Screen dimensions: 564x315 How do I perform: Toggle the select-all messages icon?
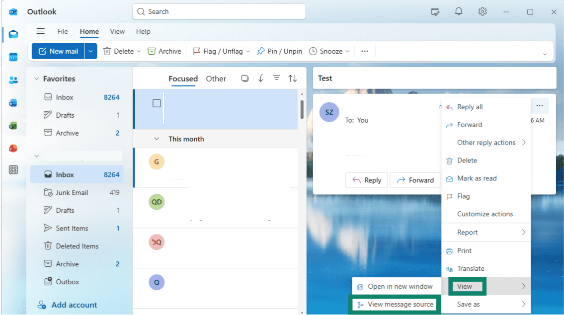pos(245,79)
